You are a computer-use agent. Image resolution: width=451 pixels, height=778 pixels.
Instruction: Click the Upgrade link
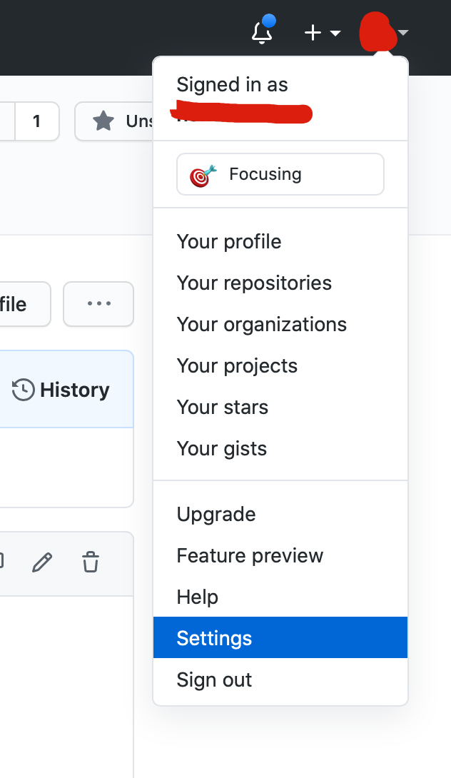point(216,514)
